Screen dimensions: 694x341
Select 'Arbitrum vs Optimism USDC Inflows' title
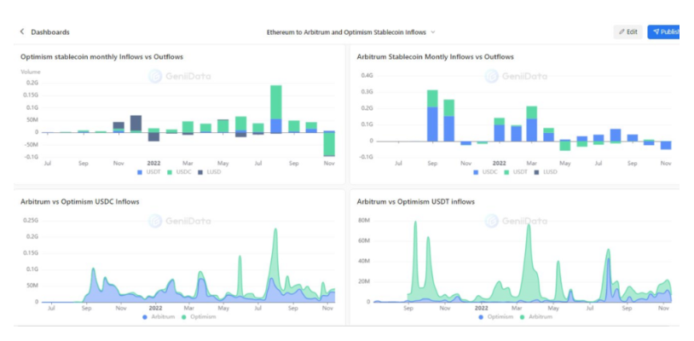(80, 202)
